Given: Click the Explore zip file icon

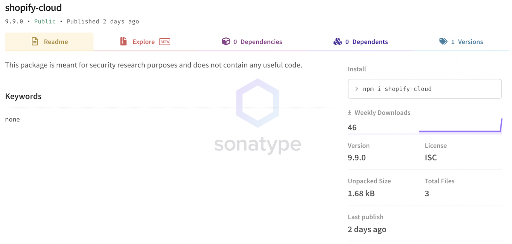Looking at the screenshot, I should 123,42.
